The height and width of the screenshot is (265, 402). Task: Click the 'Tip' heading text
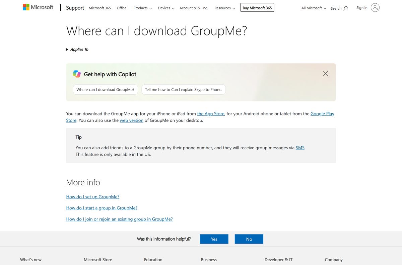click(79, 137)
